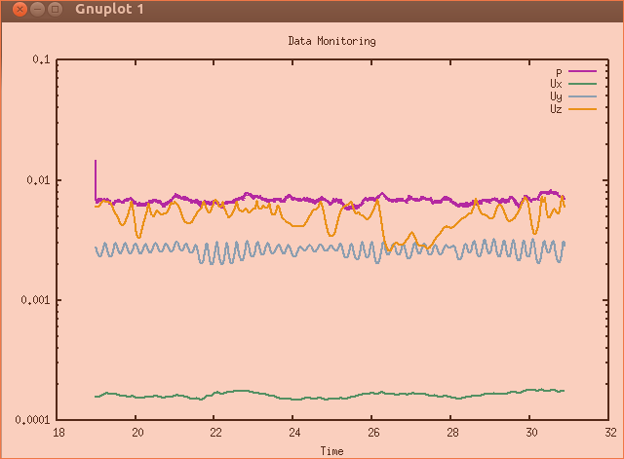Click the Data Monitoring plot title

point(331,41)
